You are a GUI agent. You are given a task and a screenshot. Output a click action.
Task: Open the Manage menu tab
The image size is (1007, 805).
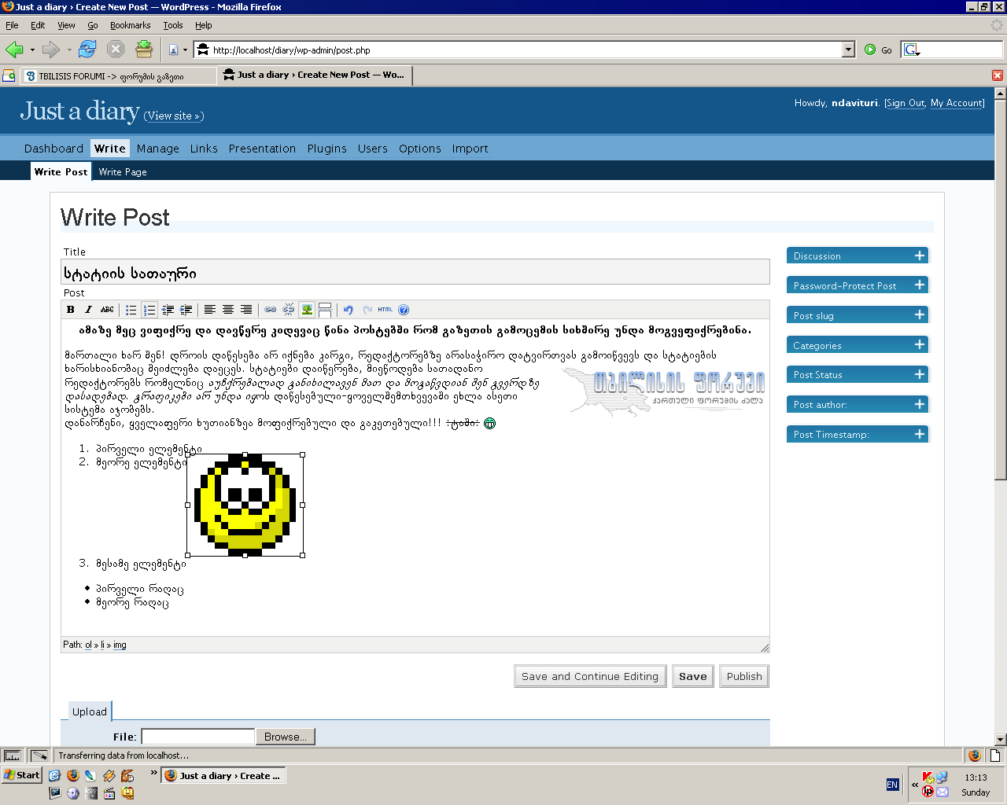(x=158, y=149)
